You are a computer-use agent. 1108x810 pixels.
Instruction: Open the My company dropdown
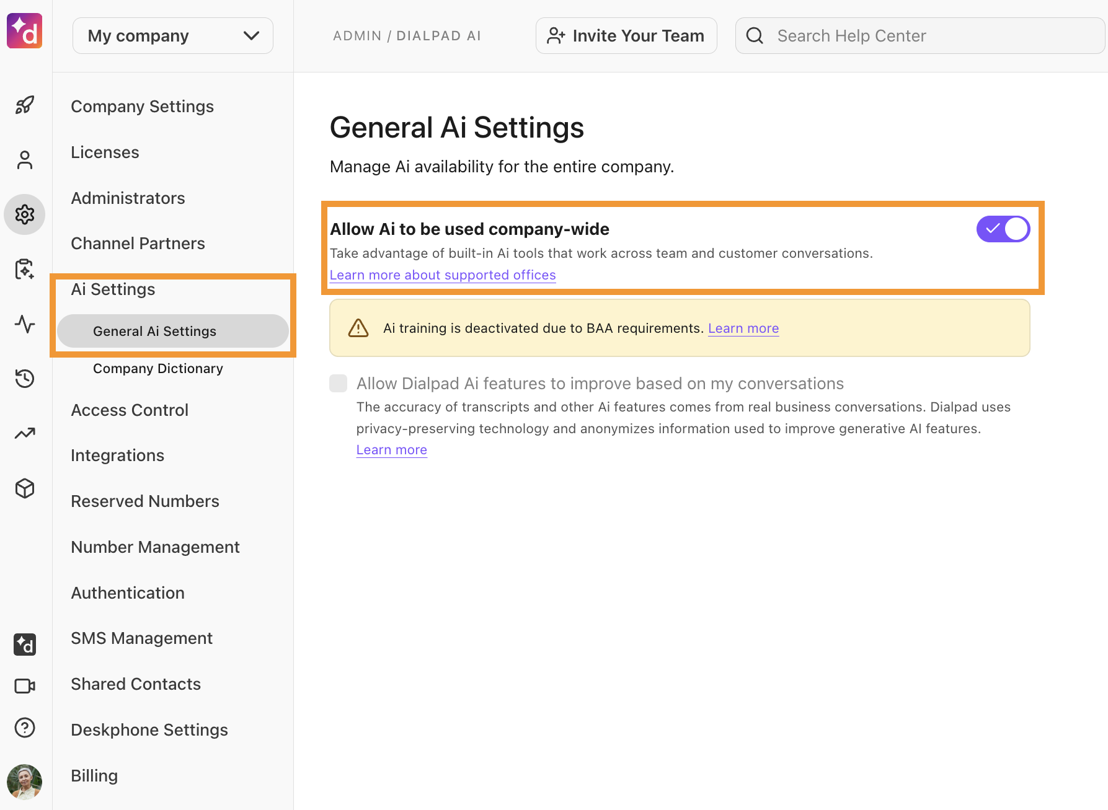point(173,36)
